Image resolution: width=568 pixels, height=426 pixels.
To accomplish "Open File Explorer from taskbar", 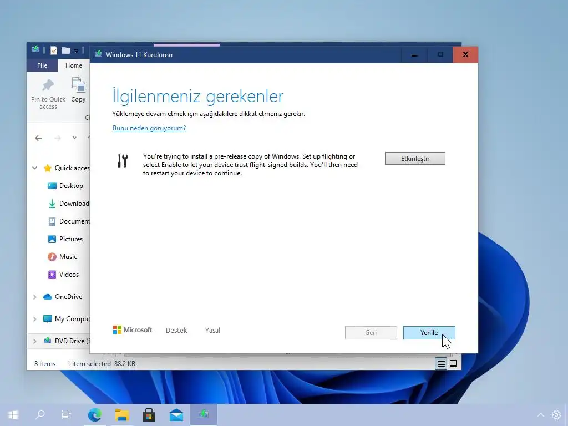I will [x=122, y=415].
